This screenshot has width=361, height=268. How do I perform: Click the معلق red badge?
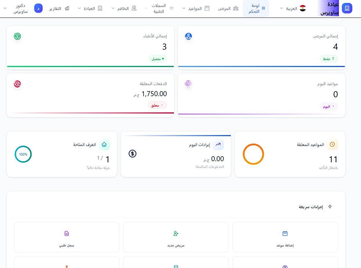pos(157,105)
